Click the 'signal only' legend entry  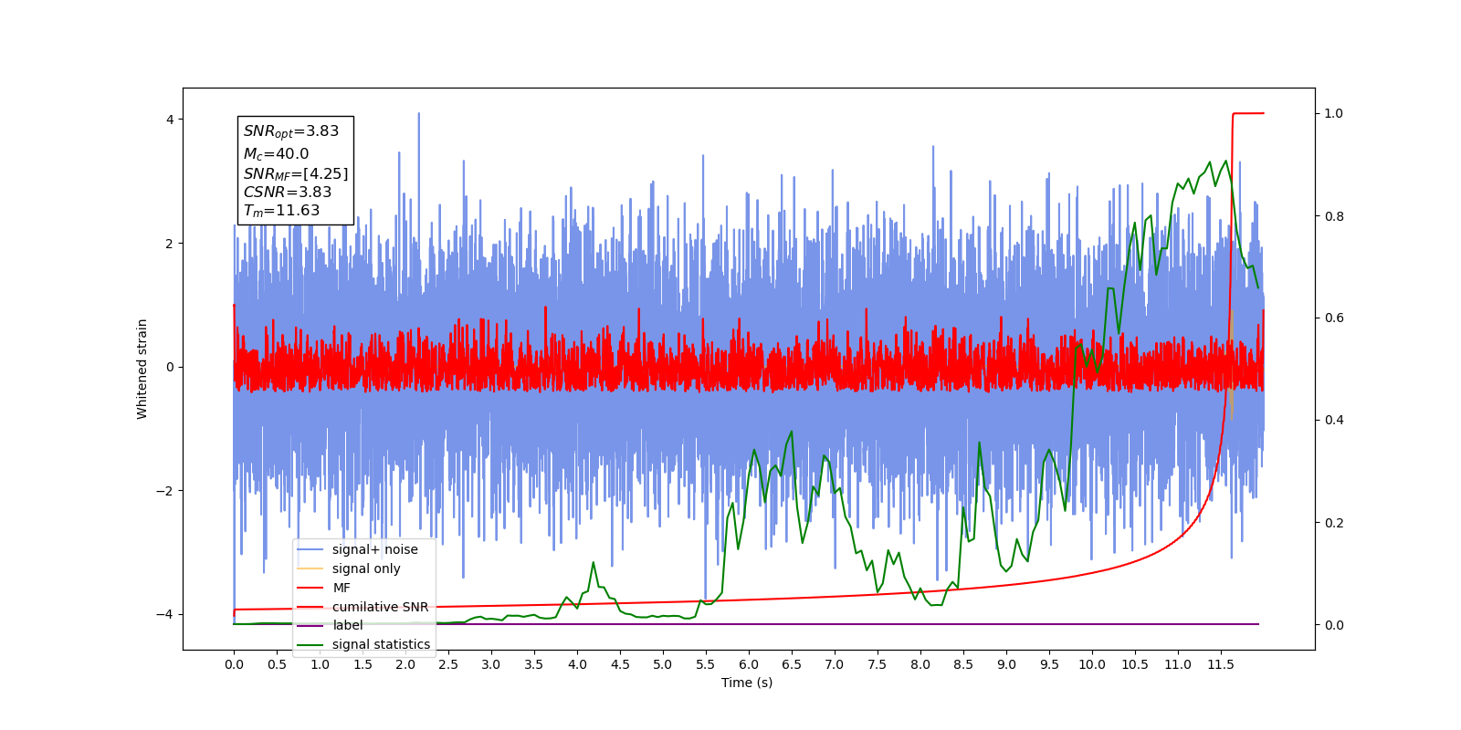(x=366, y=568)
